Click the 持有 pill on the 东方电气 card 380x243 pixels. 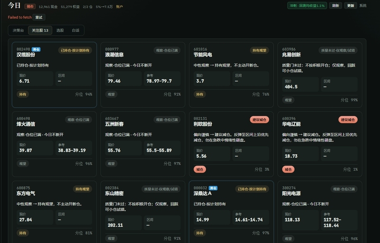[23, 233]
